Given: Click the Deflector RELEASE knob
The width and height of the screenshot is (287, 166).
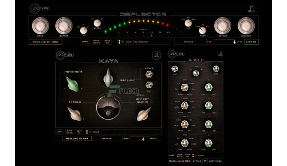Looking at the screenshot, I should pos(246,26).
